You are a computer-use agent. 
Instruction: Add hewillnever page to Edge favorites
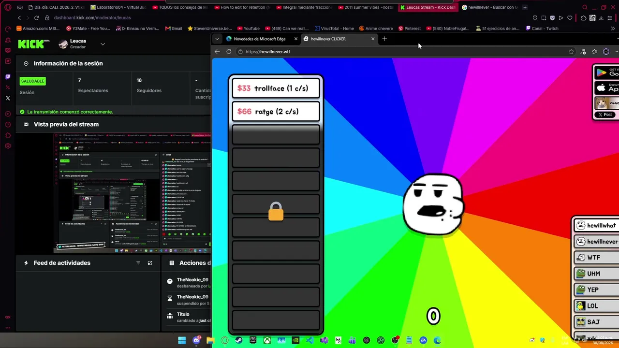click(x=571, y=52)
